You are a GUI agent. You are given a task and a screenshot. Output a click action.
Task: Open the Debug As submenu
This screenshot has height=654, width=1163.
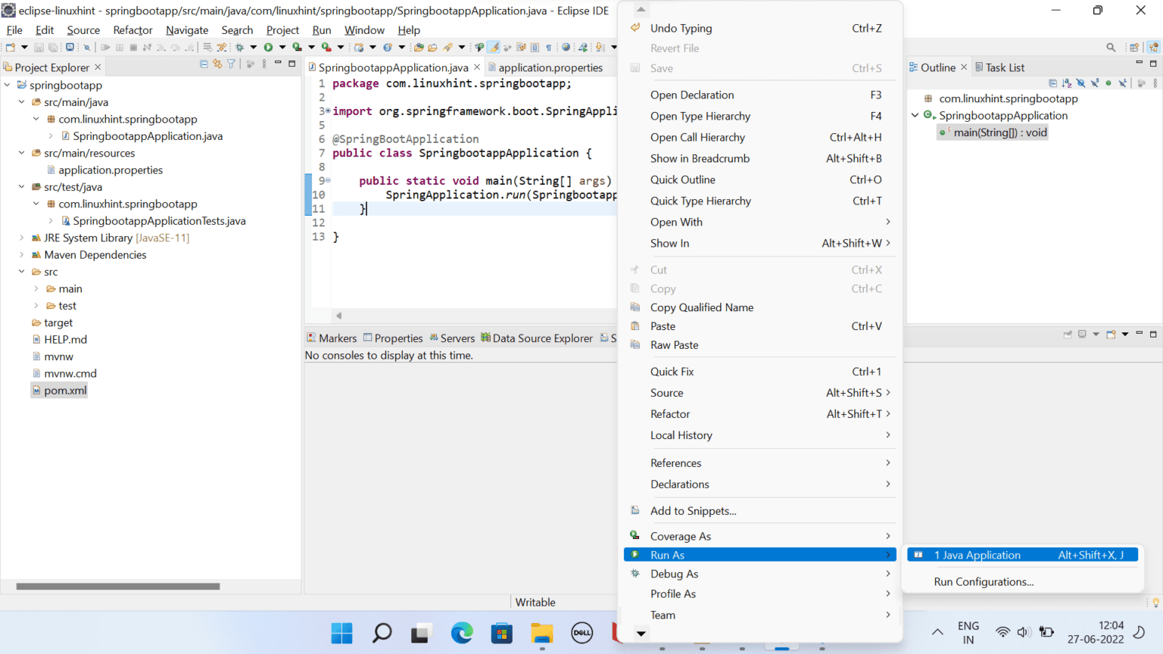coord(760,574)
